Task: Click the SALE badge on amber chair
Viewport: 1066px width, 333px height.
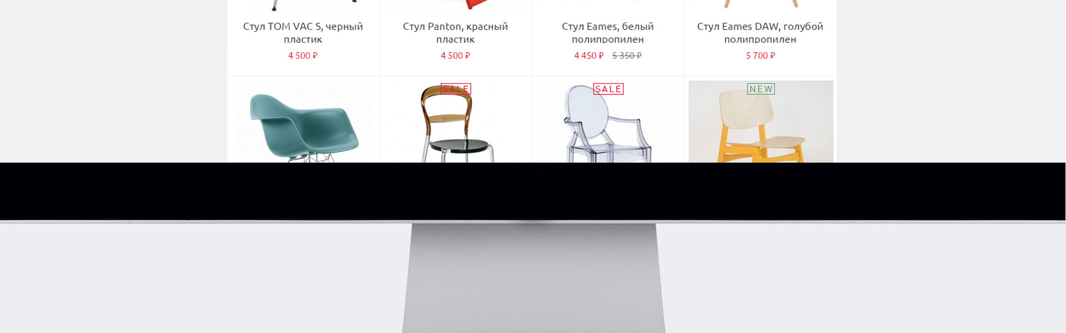Action: pyautogui.click(x=456, y=89)
